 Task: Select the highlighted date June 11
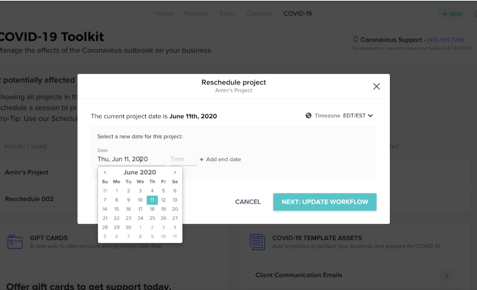click(152, 200)
